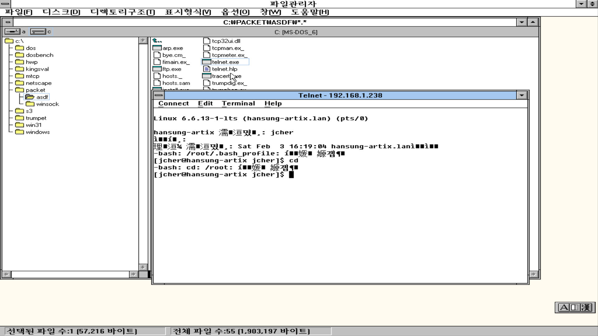Open 디렉토리구조(T) menu
598x336 pixels.
coord(122,12)
